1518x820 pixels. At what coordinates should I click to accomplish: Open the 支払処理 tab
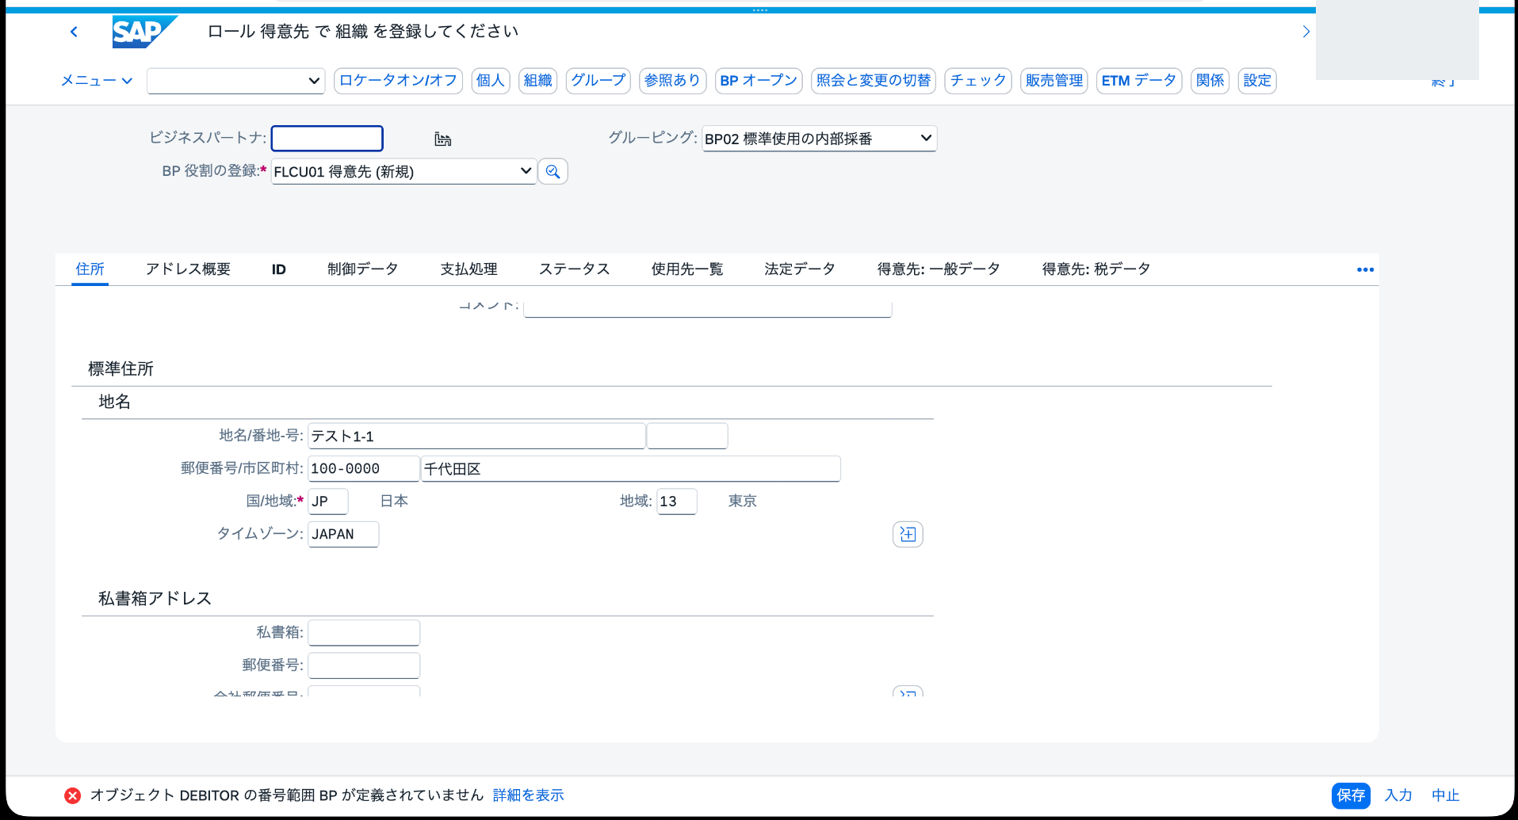click(469, 269)
